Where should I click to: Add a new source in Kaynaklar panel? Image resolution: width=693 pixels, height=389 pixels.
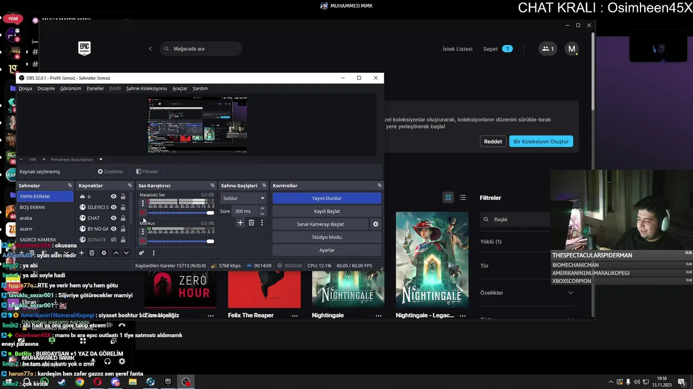(x=81, y=253)
